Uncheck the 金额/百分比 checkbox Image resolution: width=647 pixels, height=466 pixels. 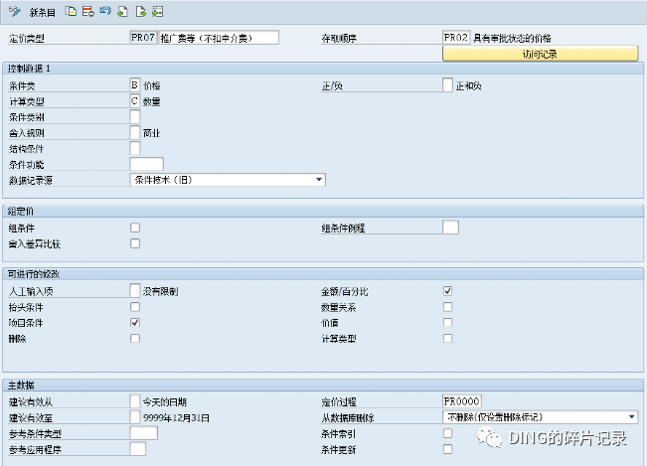(x=447, y=291)
